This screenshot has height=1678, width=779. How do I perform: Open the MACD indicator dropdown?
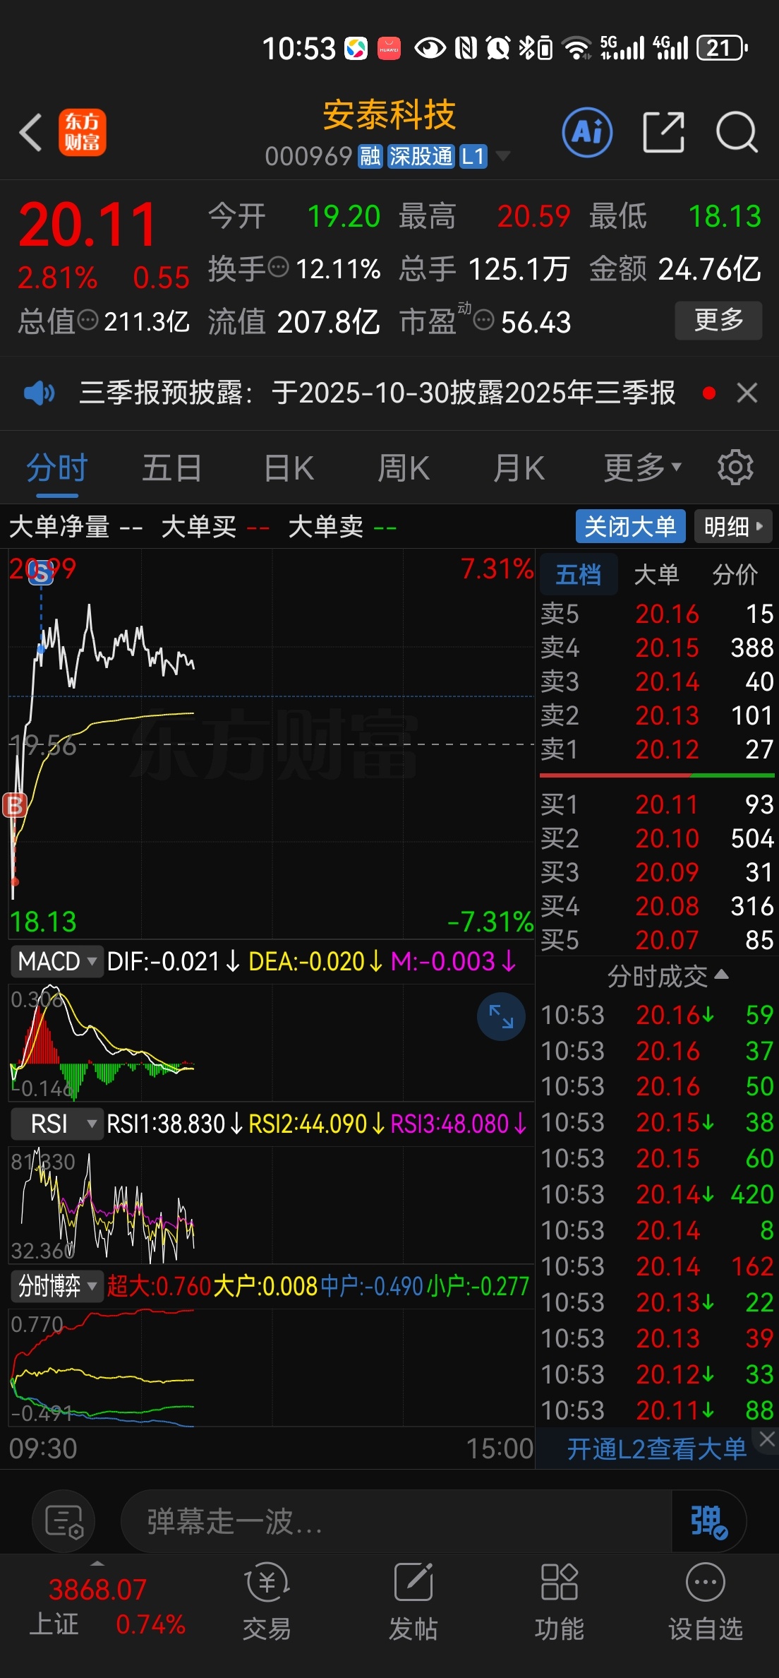pyautogui.click(x=56, y=961)
